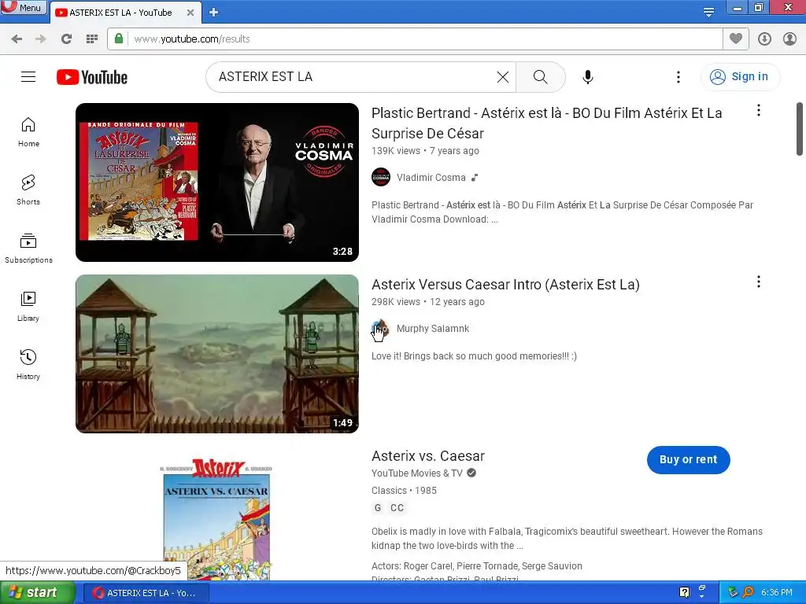
Task: Open YouTube settings three-dot menu
Action: click(x=678, y=77)
